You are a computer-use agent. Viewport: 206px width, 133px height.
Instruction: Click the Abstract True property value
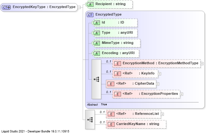tap(104, 104)
